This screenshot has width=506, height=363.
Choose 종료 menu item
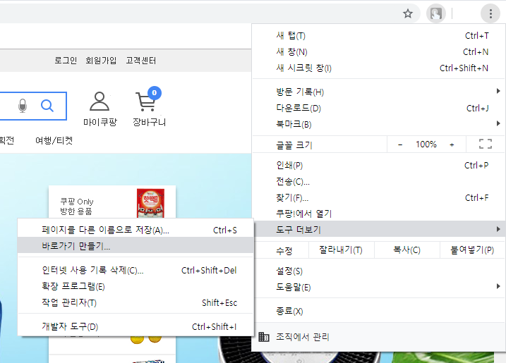coord(378,311)
